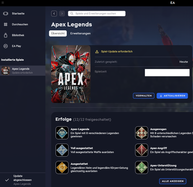193x187 pixels.
Task: Click the 12/12 freigeschaltet counter
Action: (x=92, y=120)
